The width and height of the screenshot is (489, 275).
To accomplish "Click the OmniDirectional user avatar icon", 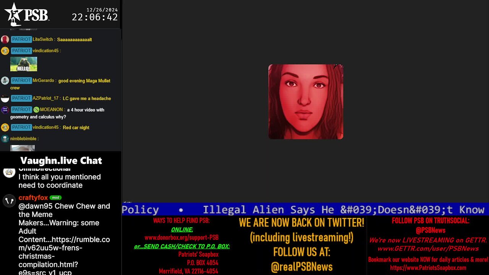I will pyautogui.click(x=9, y=172).
